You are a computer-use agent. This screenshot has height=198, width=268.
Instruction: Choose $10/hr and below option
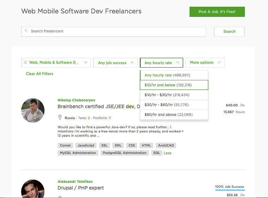(x=174, y=85)
